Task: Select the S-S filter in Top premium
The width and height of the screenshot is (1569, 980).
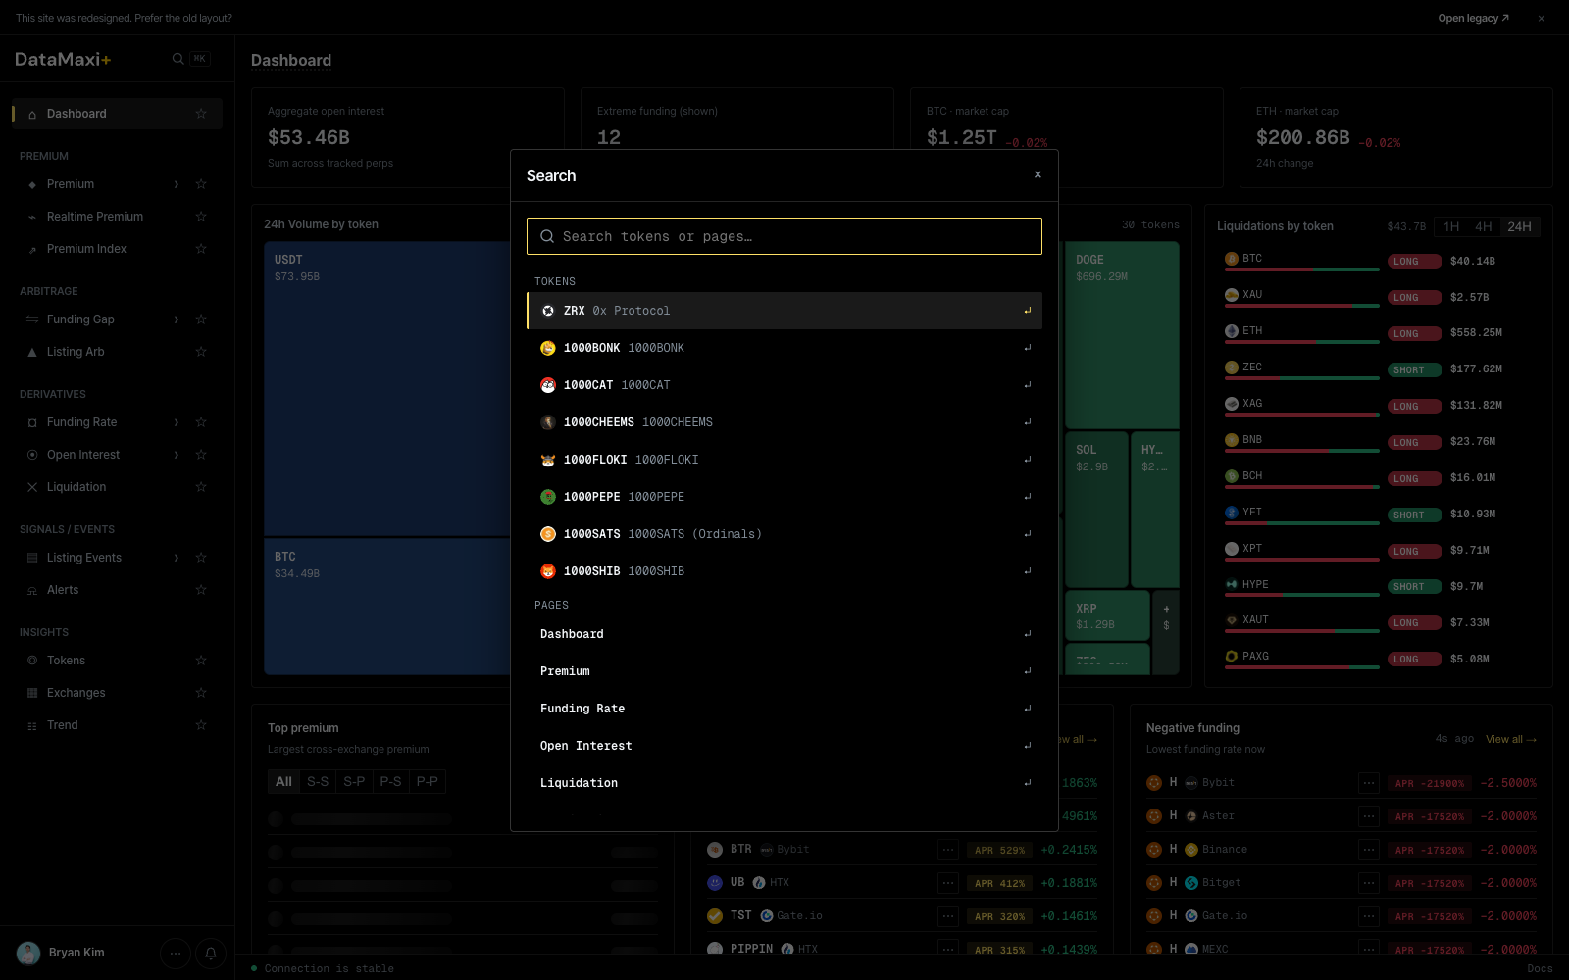Action: pyautogui.click(x=318, y=781)
